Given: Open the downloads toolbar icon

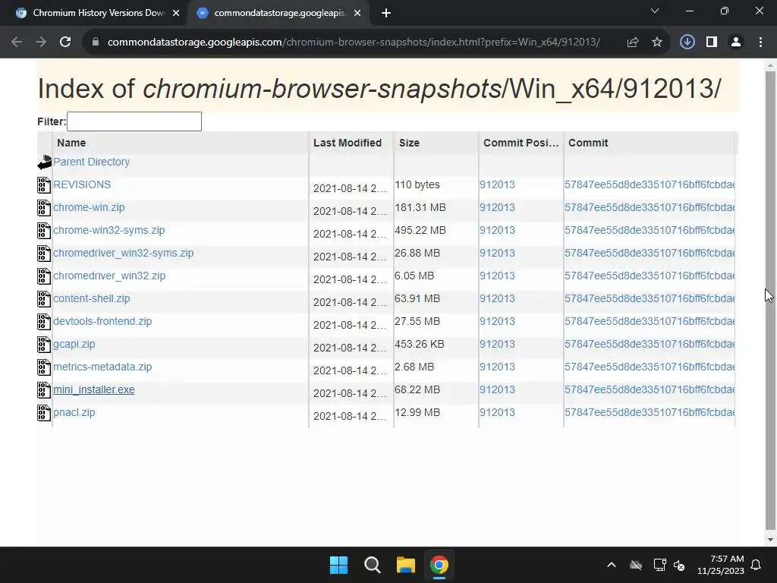Looking at the screenshot, I should 687,43.
